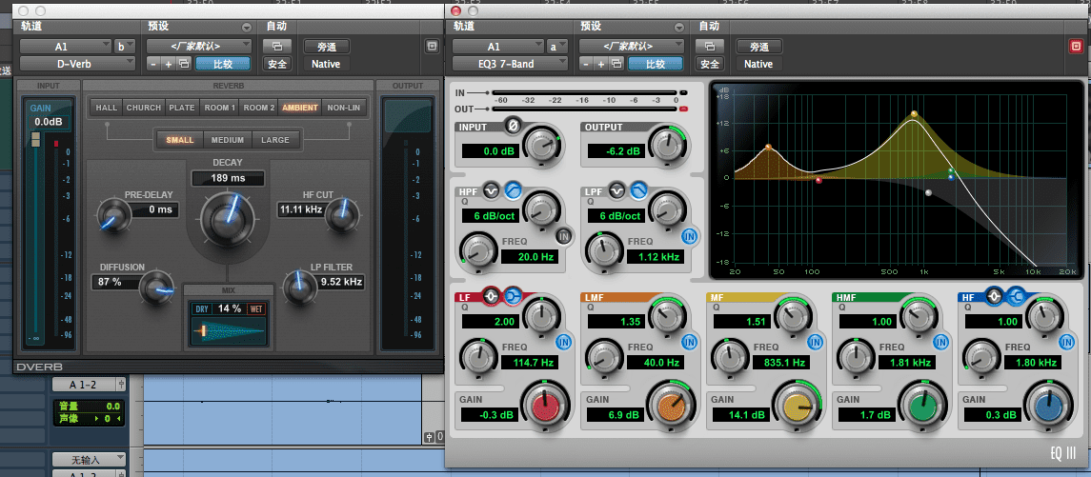Image resolution: width=1091 pixels, height=477 pixels.
Task: Toggle bypass (旁通) in EQ3 7-Band
Action: coord(759,47)
